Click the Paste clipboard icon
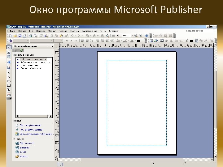 [x=61, y=36]
